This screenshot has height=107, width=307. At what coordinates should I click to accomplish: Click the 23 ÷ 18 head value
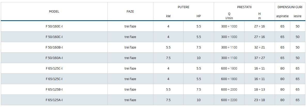[x=259, y=100]
